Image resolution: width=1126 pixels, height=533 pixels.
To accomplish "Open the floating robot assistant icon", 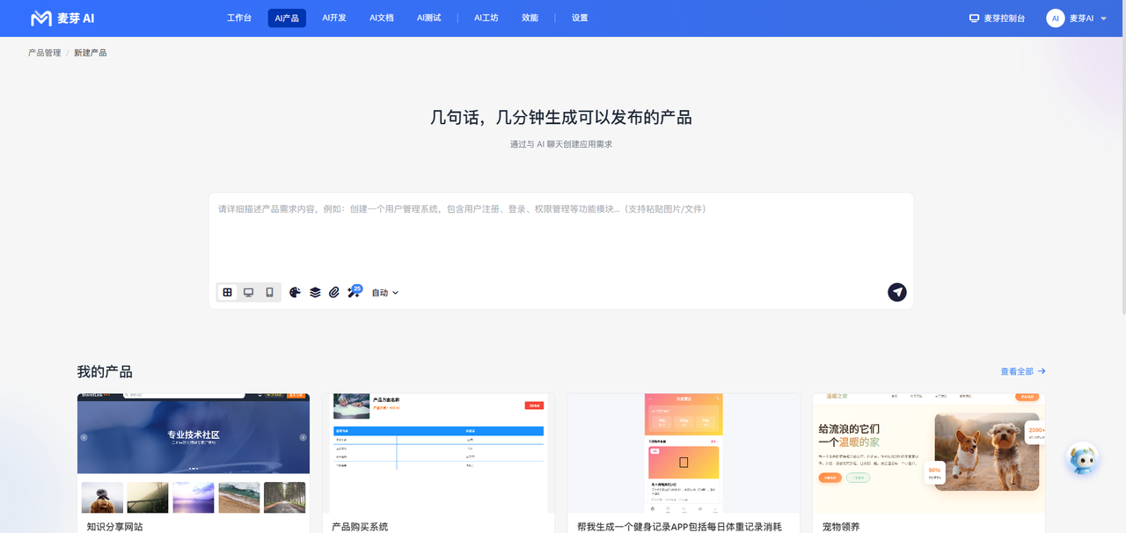I will [x=1082, y=459].
